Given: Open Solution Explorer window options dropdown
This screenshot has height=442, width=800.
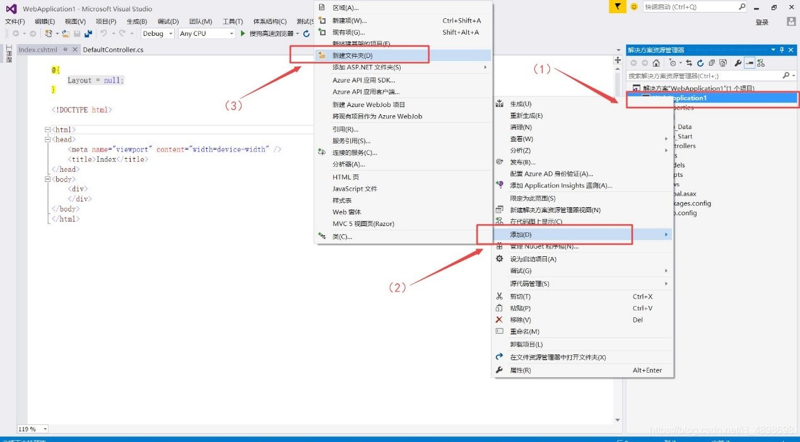Looking at the screenshot, I should [x=773, y=50].
